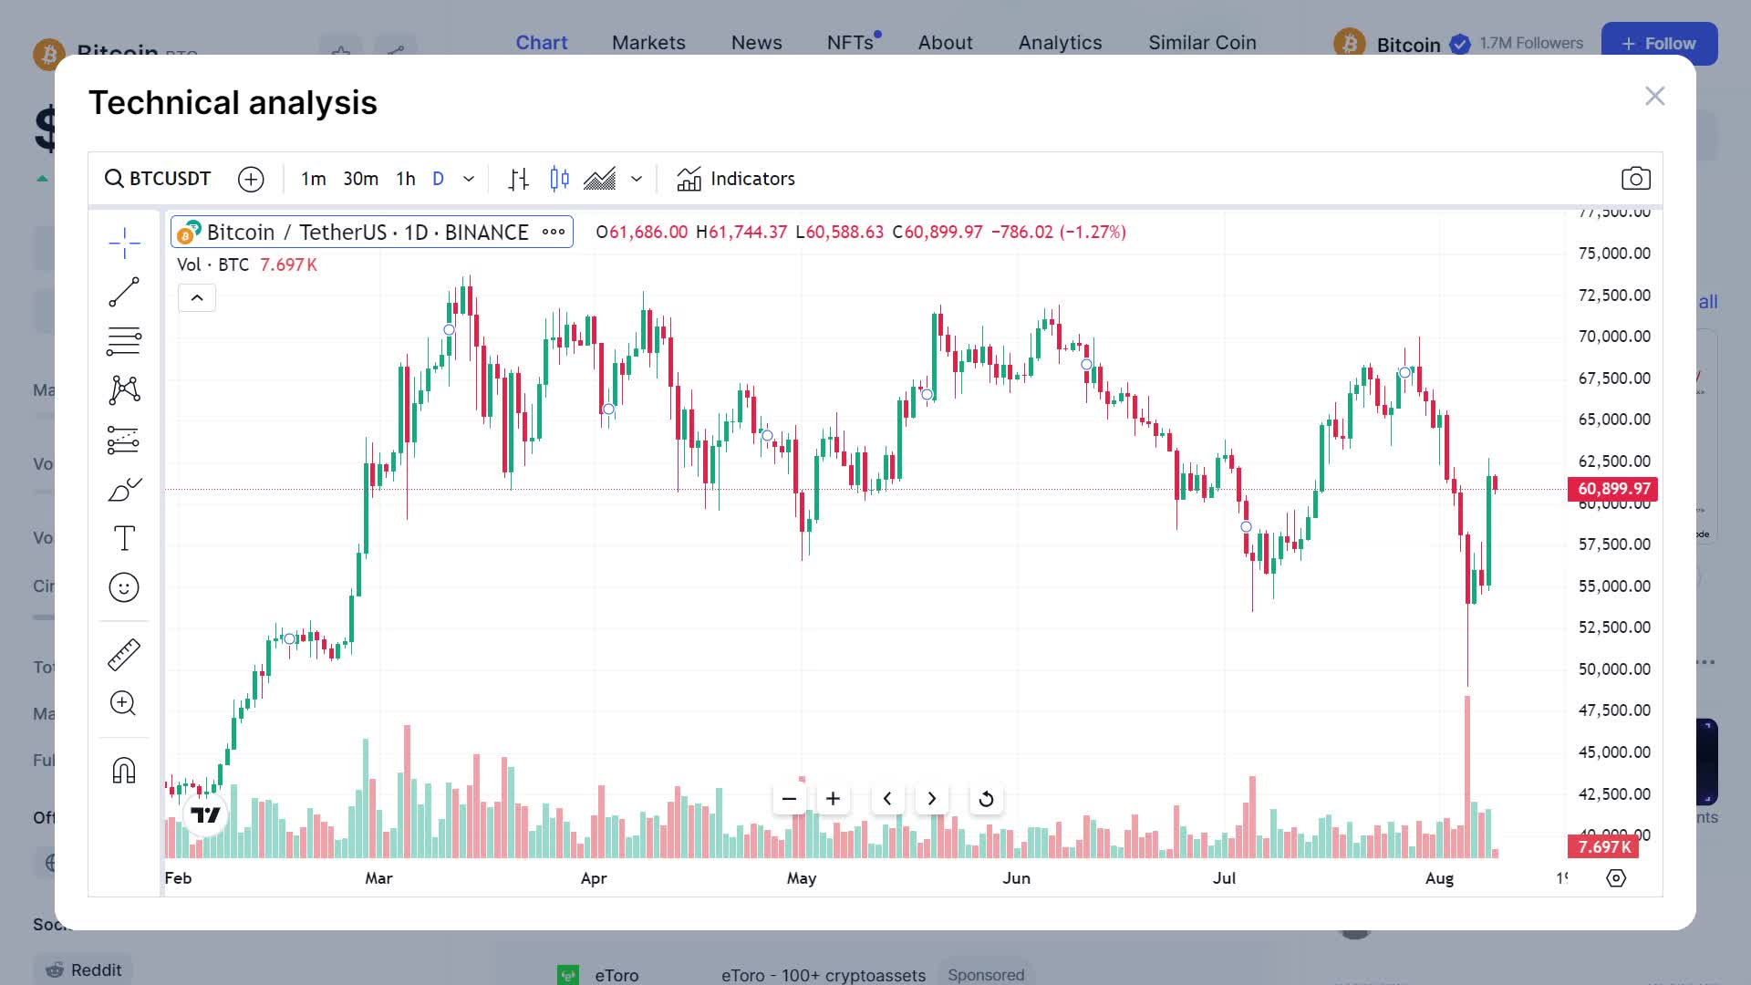Zoom out the chart with minus

789,799
